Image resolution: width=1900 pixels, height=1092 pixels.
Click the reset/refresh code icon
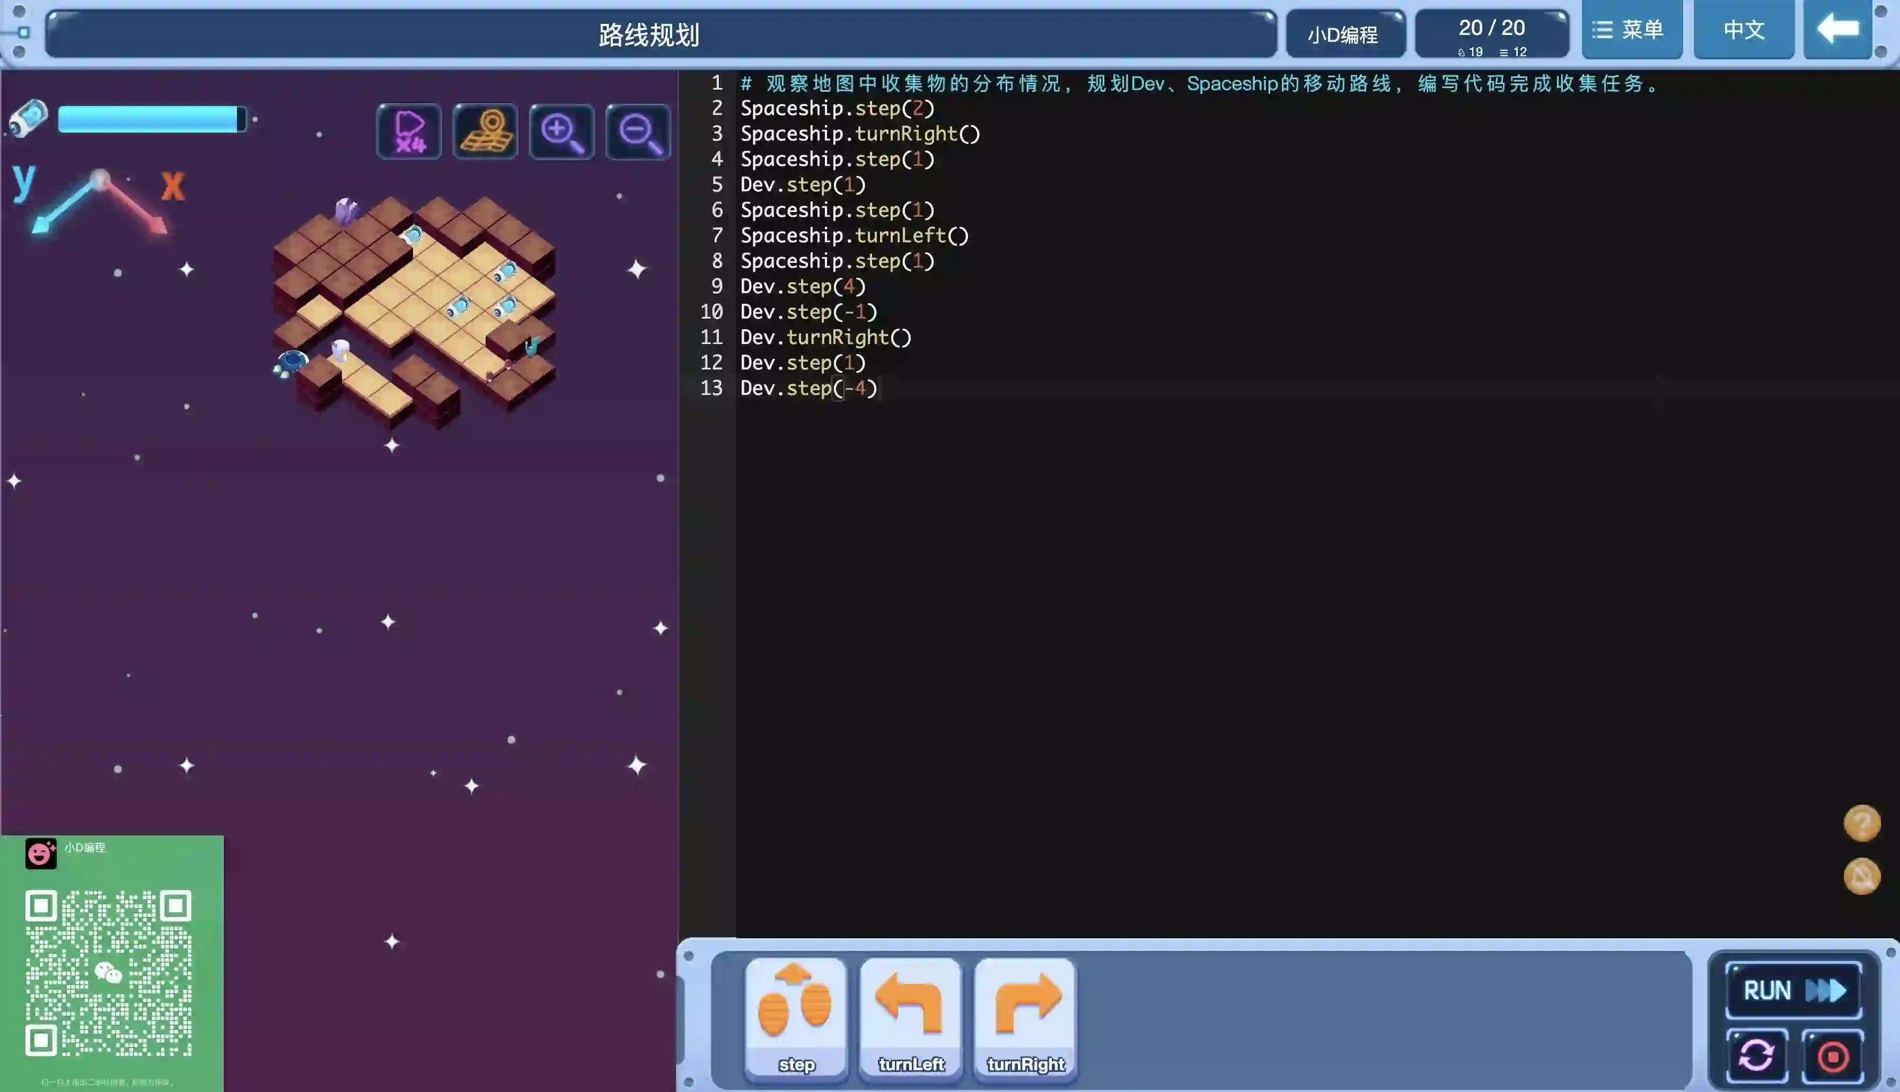(1756, 1056)
